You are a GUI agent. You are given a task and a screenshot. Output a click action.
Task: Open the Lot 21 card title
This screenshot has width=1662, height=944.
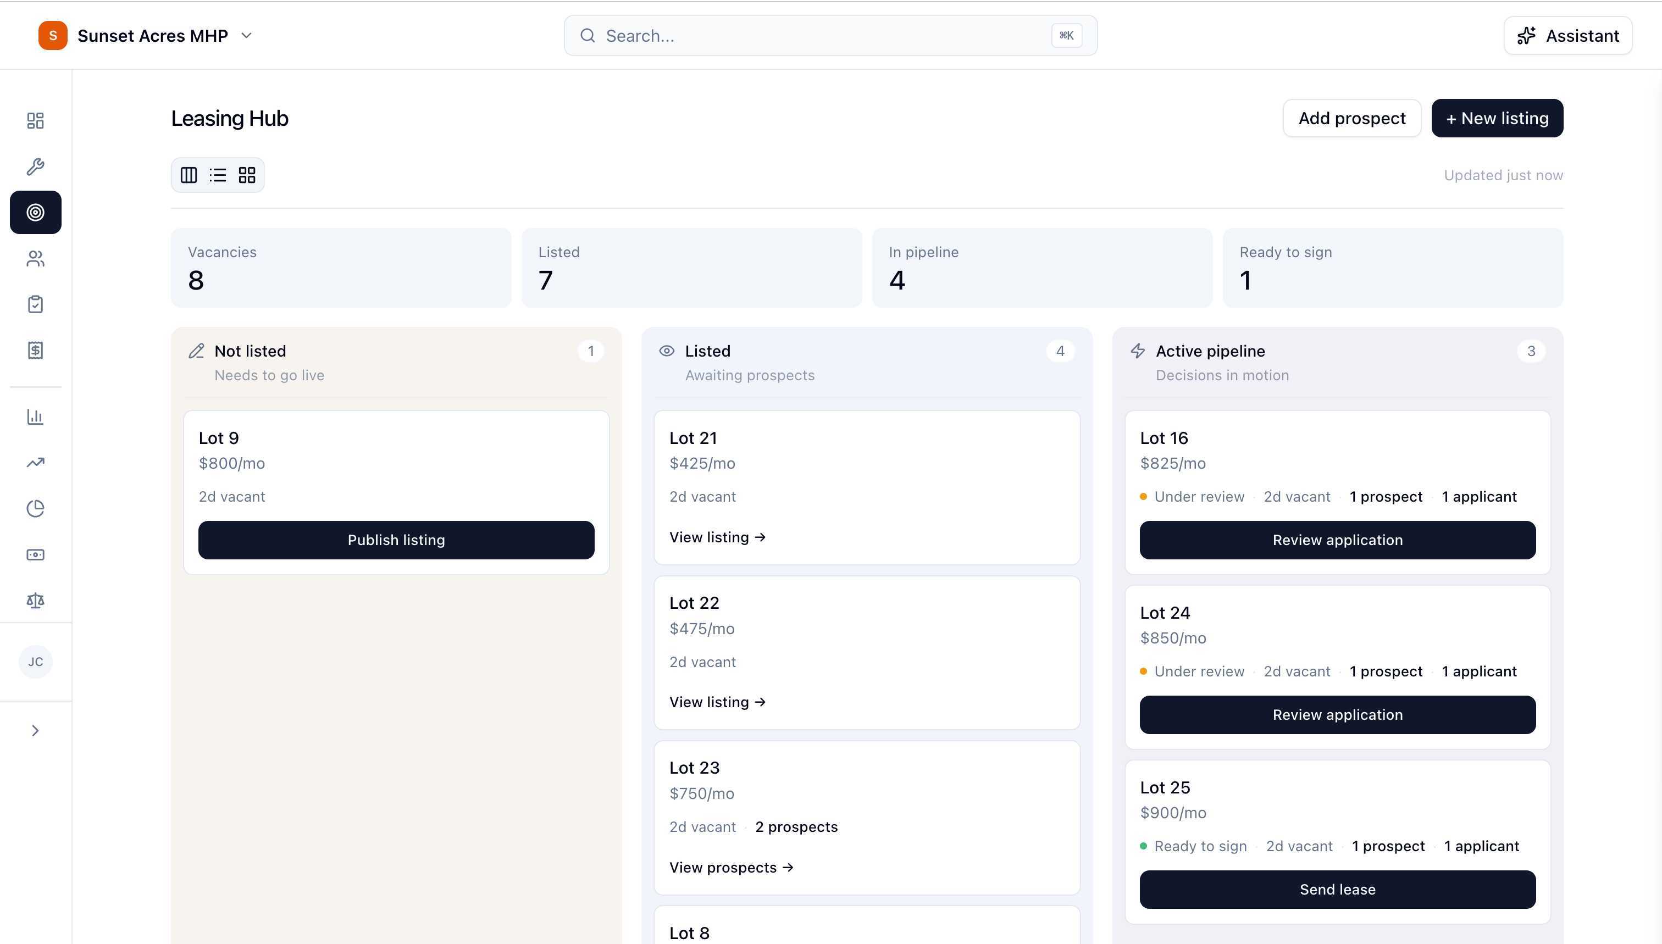pyautogui.click(x=693, y=438)
